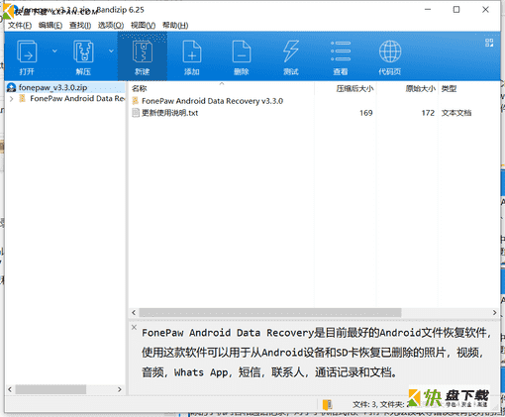Select the FonePaw Android Data Recovery v3.3.0 folder row
The image size is (505, 417).
[212, 101]
